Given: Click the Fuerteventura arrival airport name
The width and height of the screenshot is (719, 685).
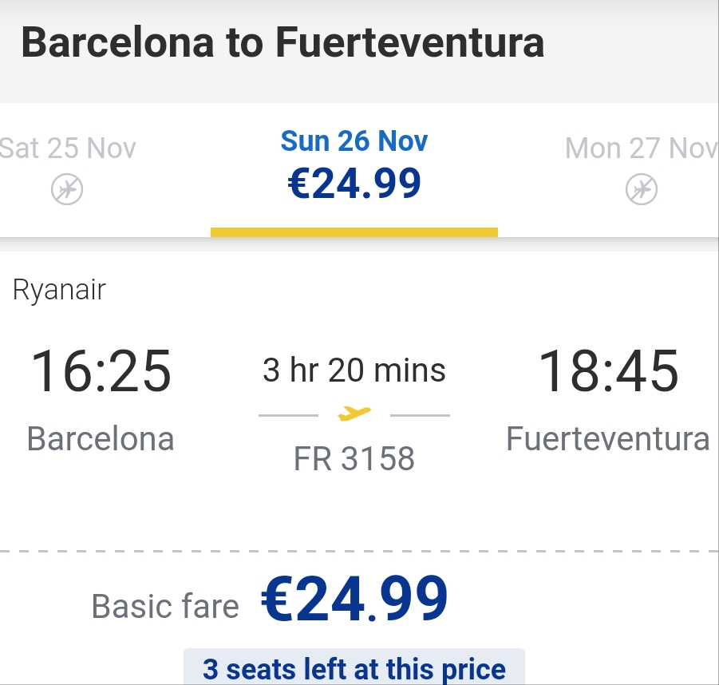Looking at the screenshot, I should coord(608,438).
